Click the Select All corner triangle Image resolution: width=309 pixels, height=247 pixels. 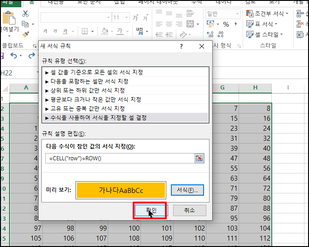coord(5,88)
